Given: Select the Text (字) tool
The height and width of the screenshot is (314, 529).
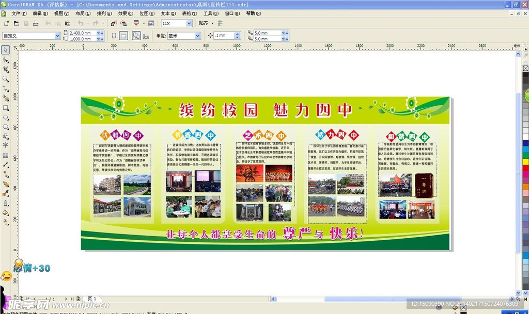Looking at the screenshot, I should (5, 145).
